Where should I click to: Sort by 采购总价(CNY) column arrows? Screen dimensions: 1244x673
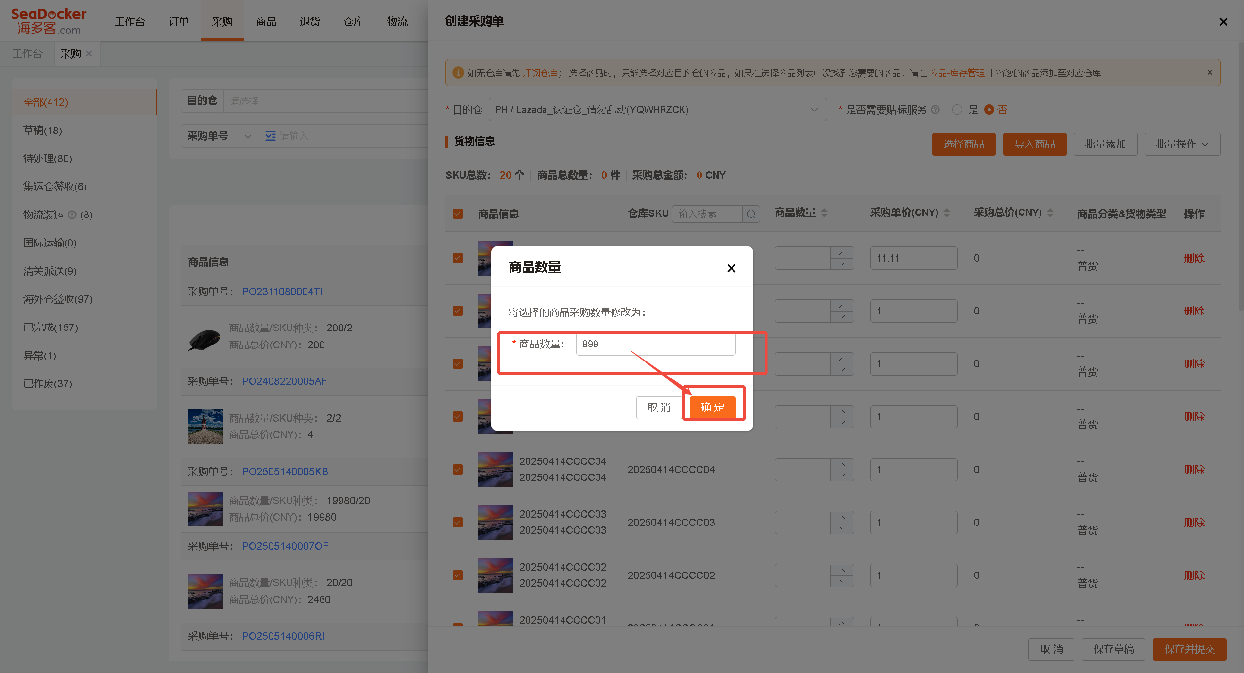[x=1050, y=213]
